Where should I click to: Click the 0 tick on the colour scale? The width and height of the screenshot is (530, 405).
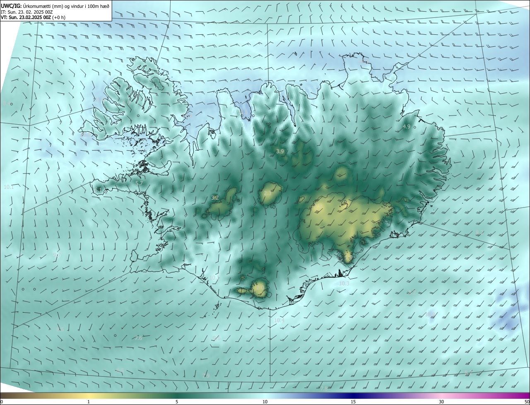tap(1, 402)
